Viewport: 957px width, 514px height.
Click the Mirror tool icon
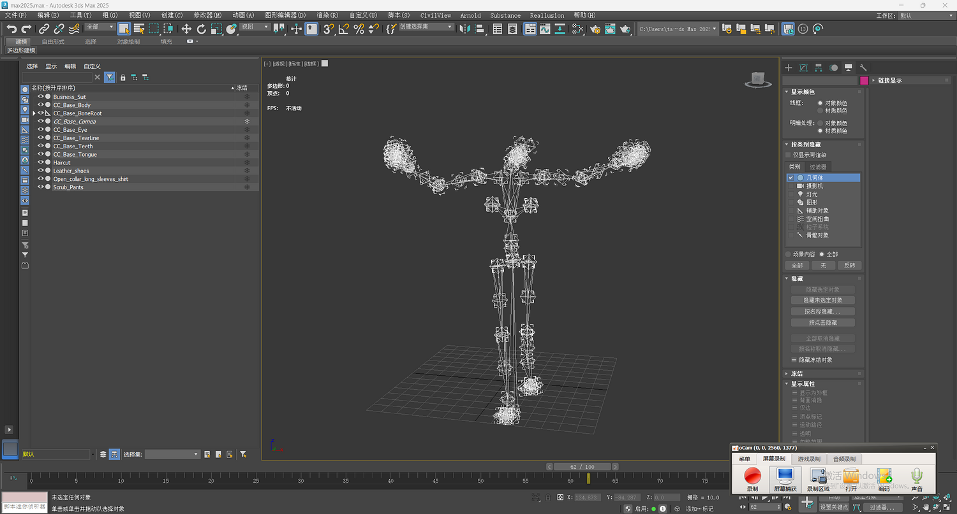[x=464, y=29]
